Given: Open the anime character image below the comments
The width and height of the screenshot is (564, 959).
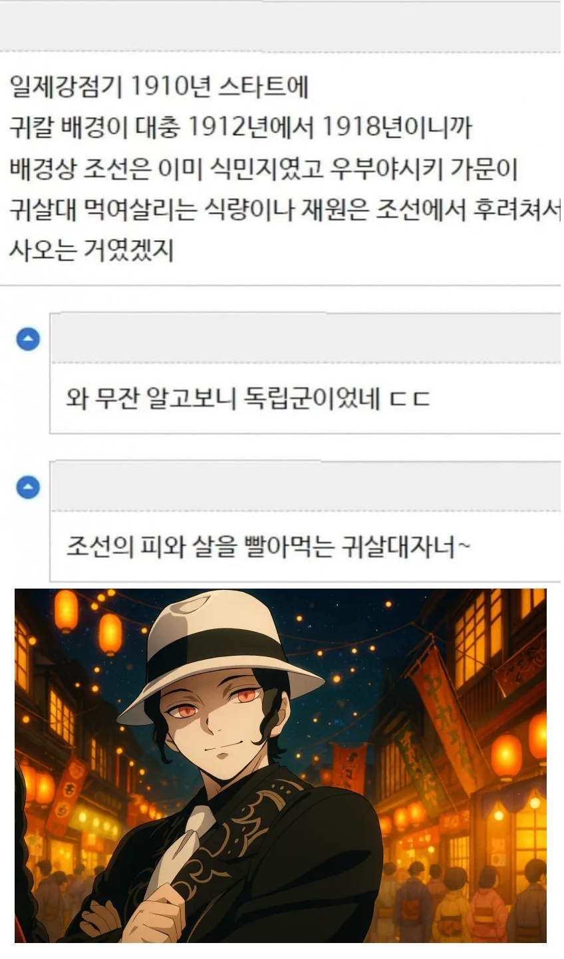Looking at the screenshot, I should 281,765.
